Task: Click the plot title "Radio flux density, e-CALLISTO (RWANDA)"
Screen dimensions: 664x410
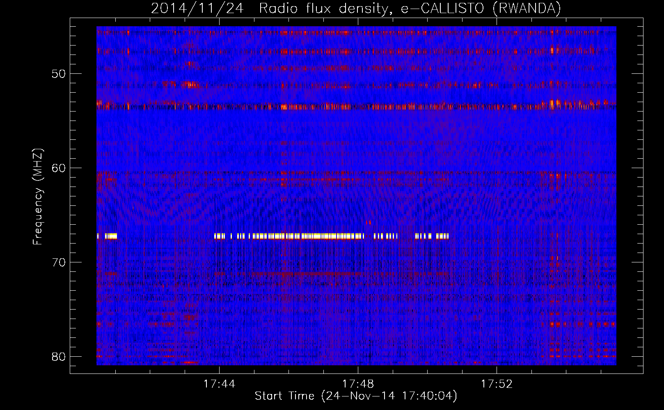Action: (410, 9)
